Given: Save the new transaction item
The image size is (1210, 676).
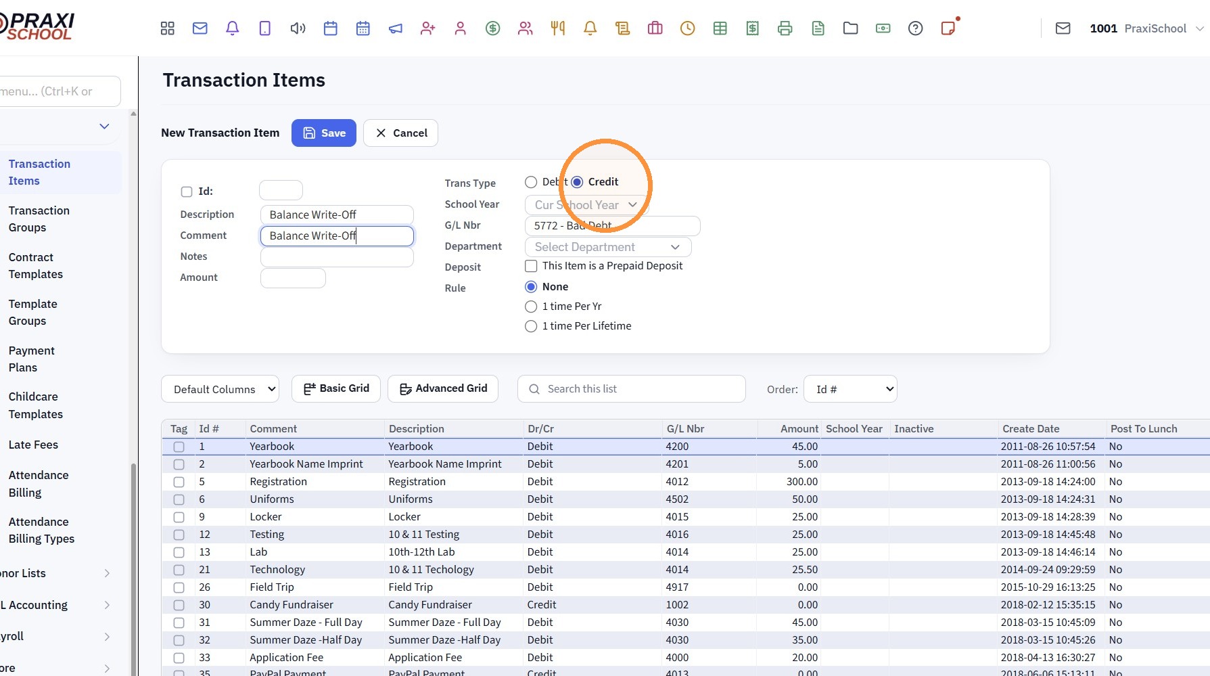Looking at the screenshot, I should coord(324,133).
